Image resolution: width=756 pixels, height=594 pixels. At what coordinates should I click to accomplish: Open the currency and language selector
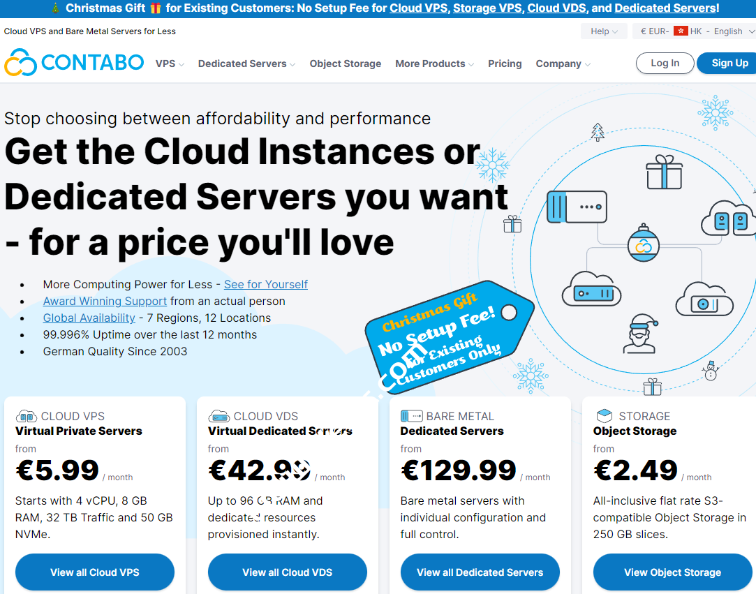click(x=696, y=31)
